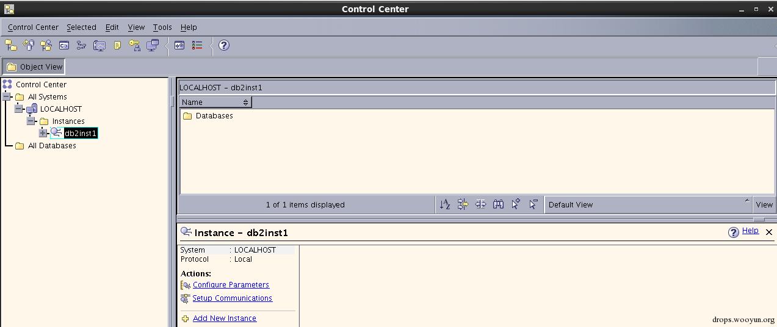This screenshot has height=327, width=777.
Task: Select the Object View tab
Action: (35, 66)
